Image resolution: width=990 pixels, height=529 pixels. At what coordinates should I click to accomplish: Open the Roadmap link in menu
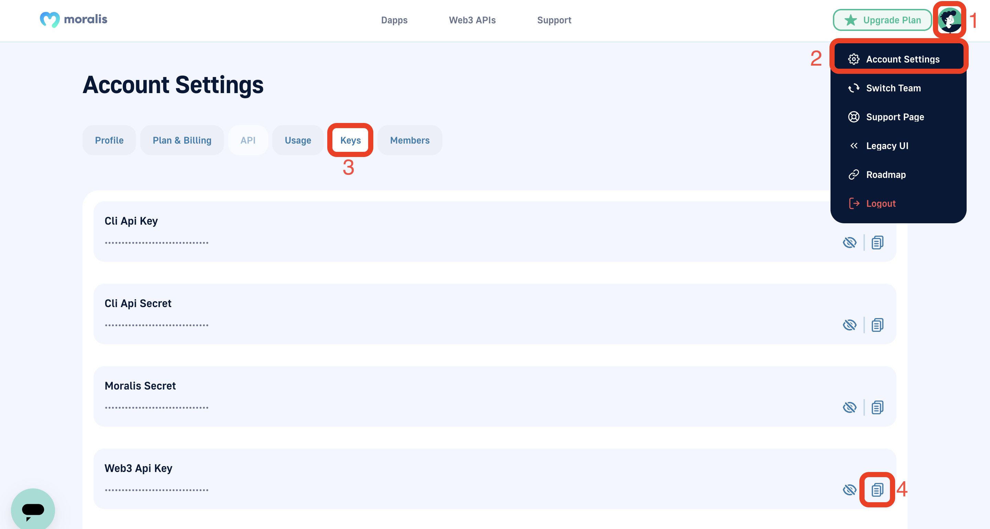885,175
